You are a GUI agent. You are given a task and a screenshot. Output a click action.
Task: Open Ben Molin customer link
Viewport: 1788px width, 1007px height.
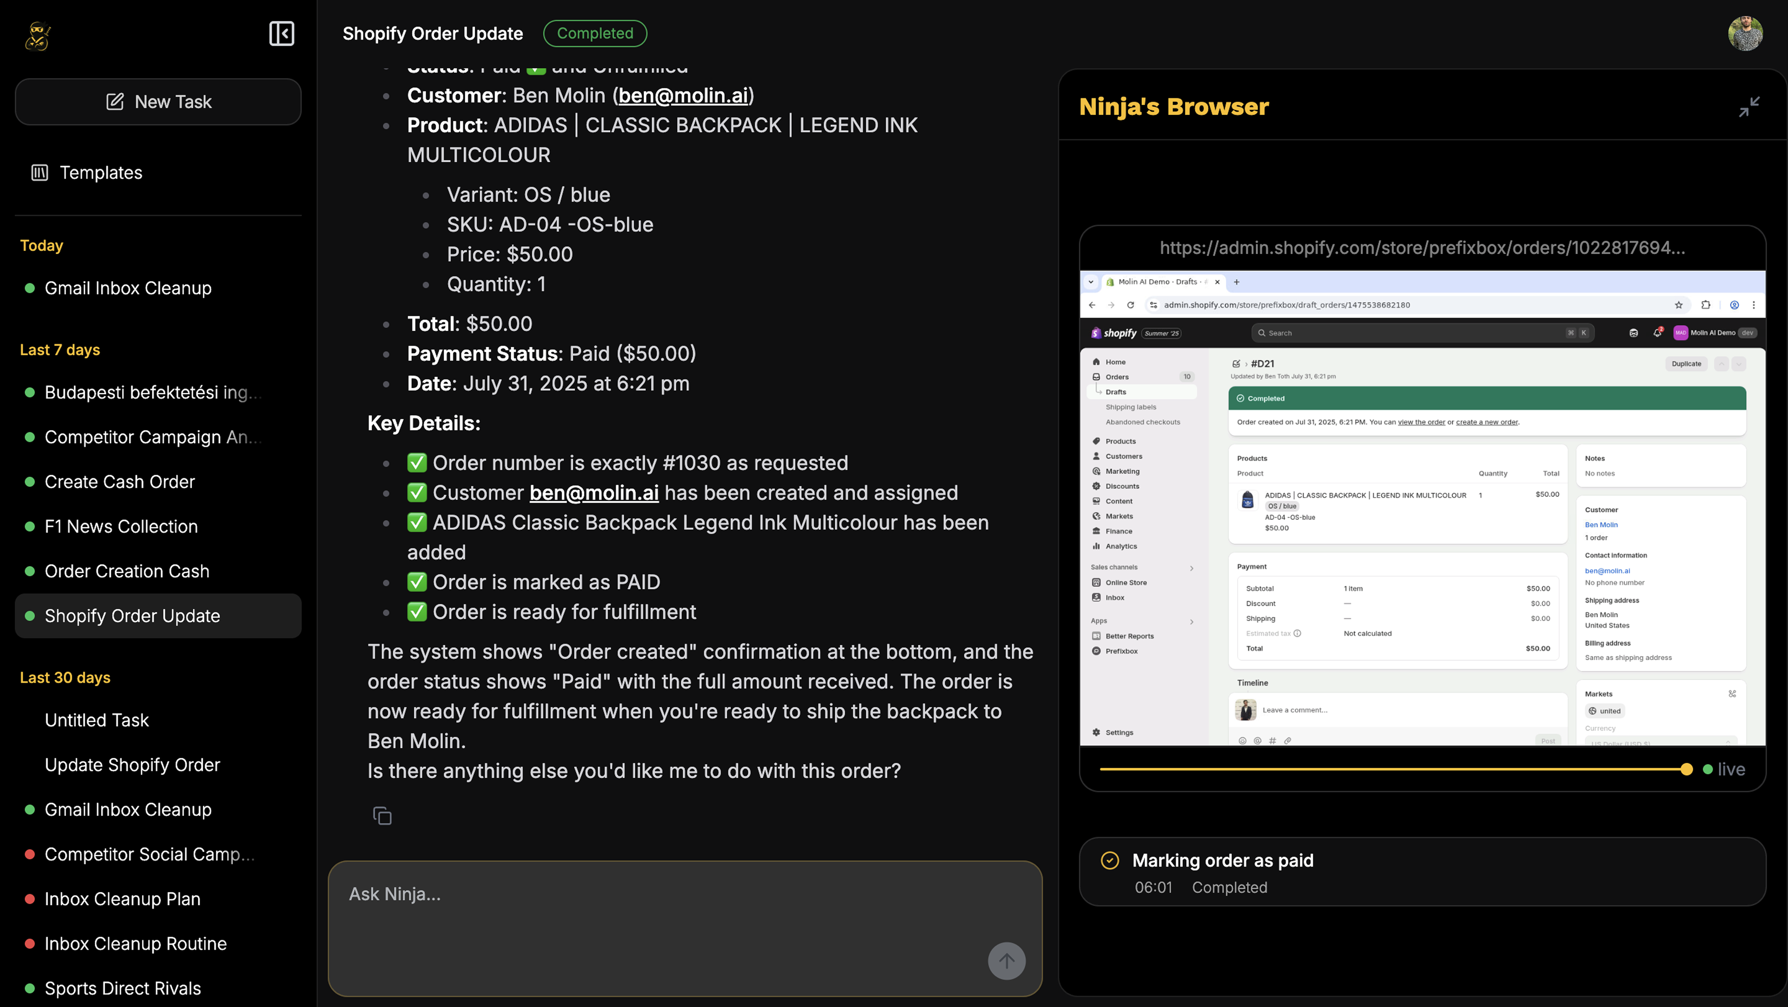coord(1601,525)
